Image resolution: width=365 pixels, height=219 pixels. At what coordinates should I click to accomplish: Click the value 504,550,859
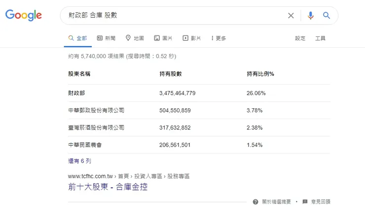(x=175, y=110)
